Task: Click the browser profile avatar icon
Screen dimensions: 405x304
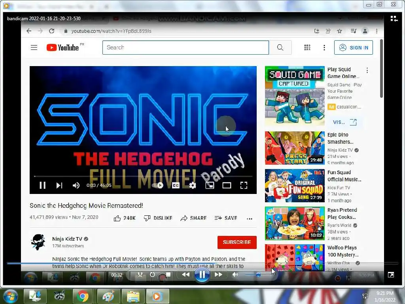Action: coord(365,31)
